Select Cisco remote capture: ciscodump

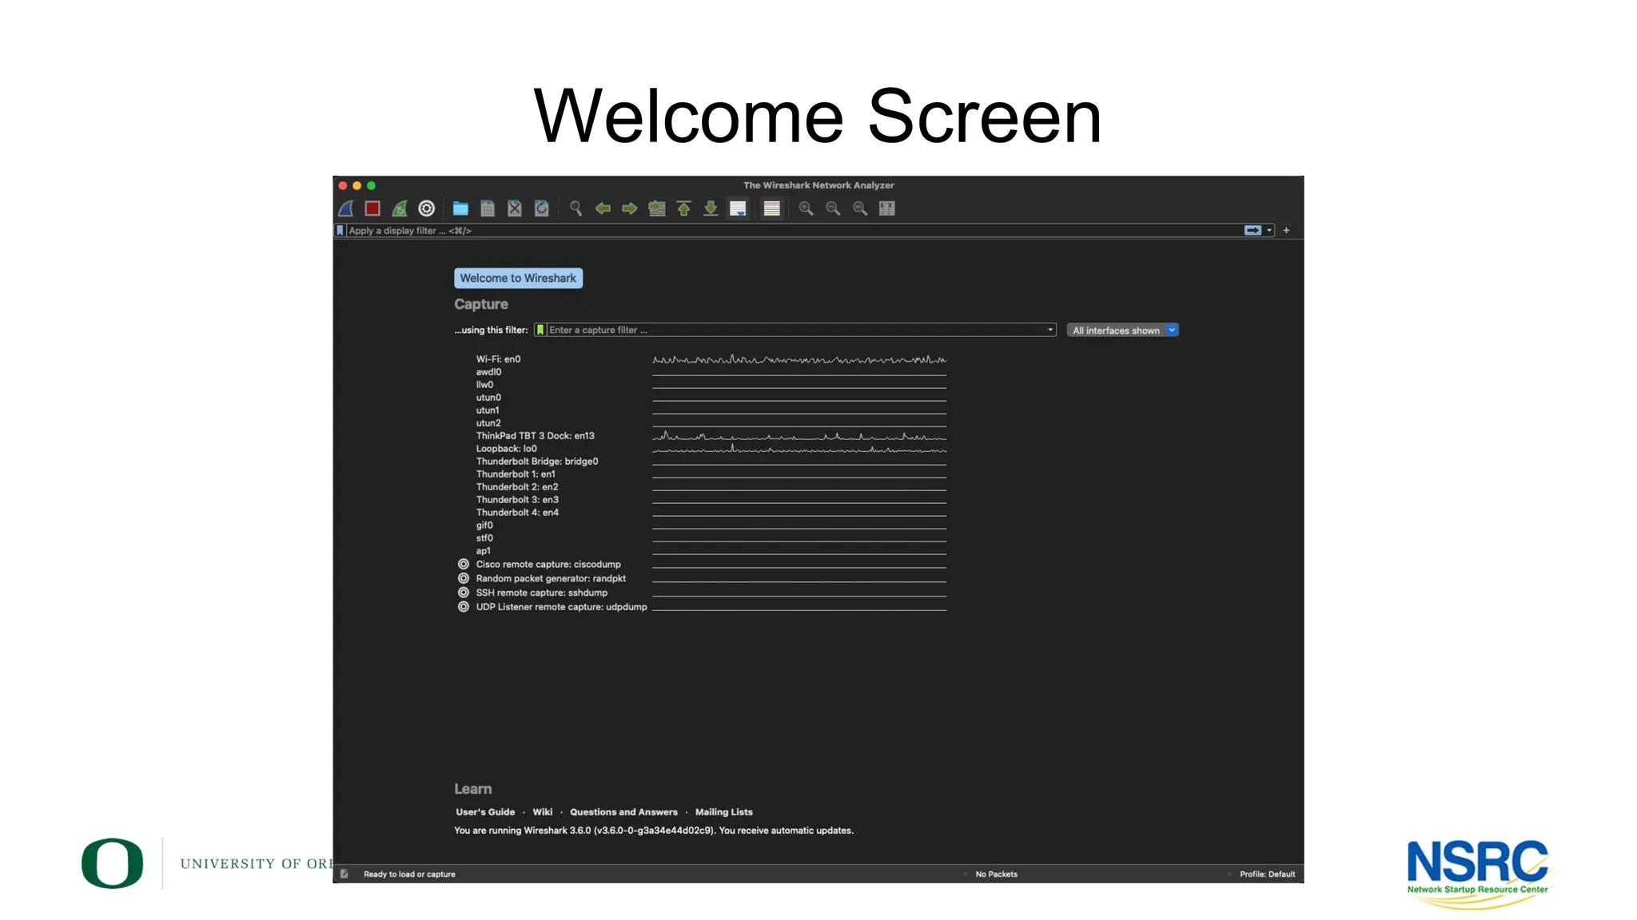[548, 565]
